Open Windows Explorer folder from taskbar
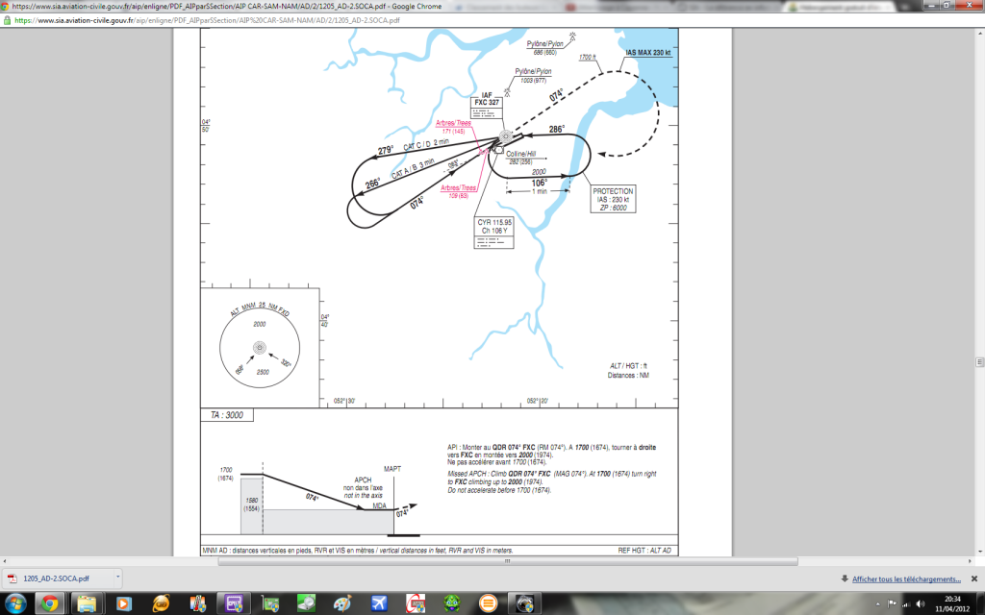 87,603
